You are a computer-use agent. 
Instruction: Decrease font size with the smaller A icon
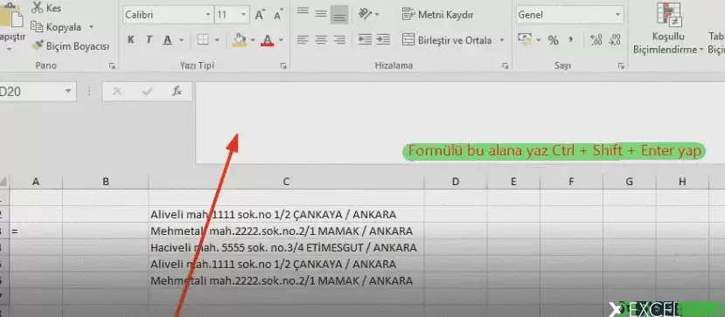278,15
